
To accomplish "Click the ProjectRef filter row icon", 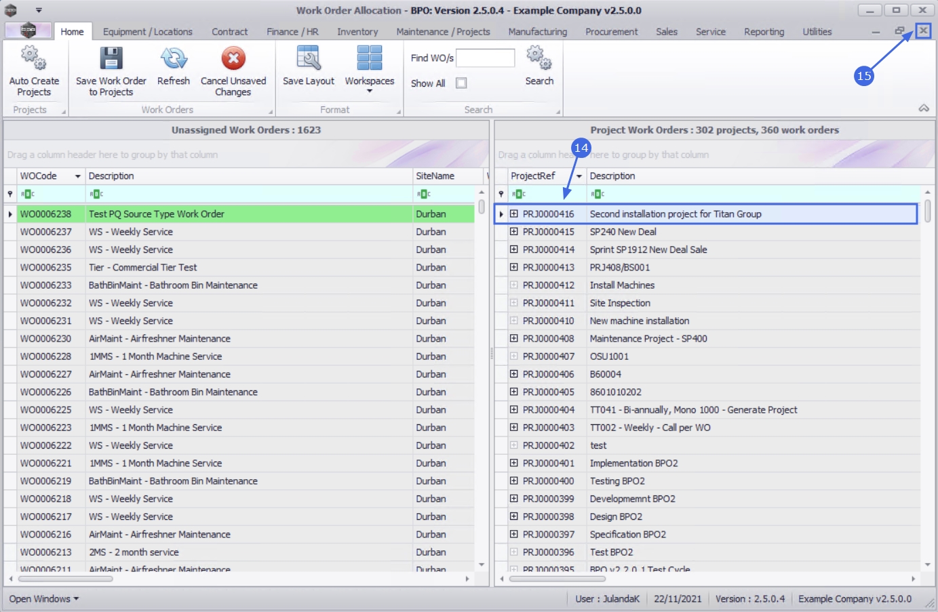I will 519,194.
